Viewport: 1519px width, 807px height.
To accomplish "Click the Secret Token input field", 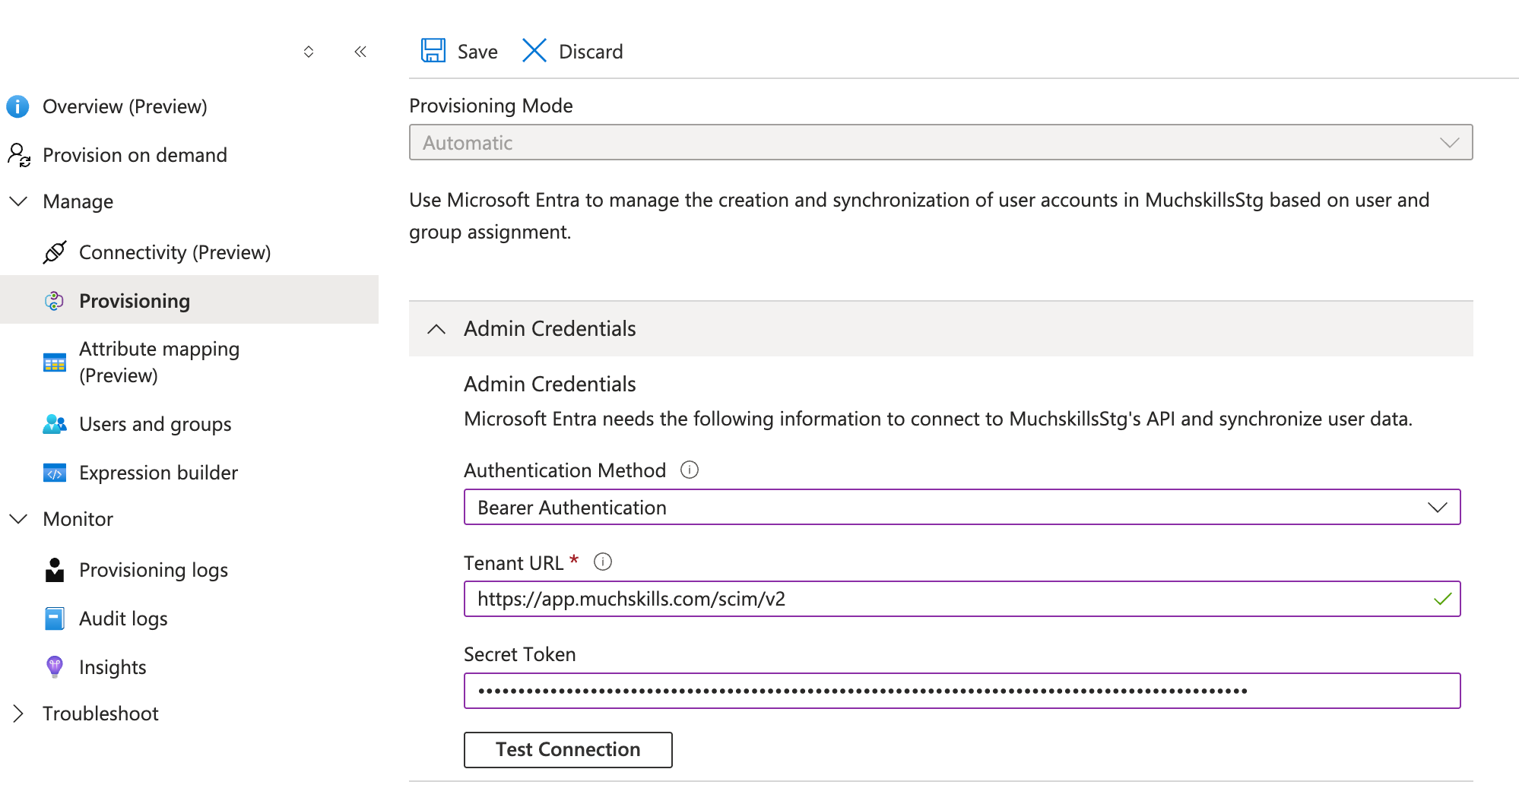I will (962, 691).
